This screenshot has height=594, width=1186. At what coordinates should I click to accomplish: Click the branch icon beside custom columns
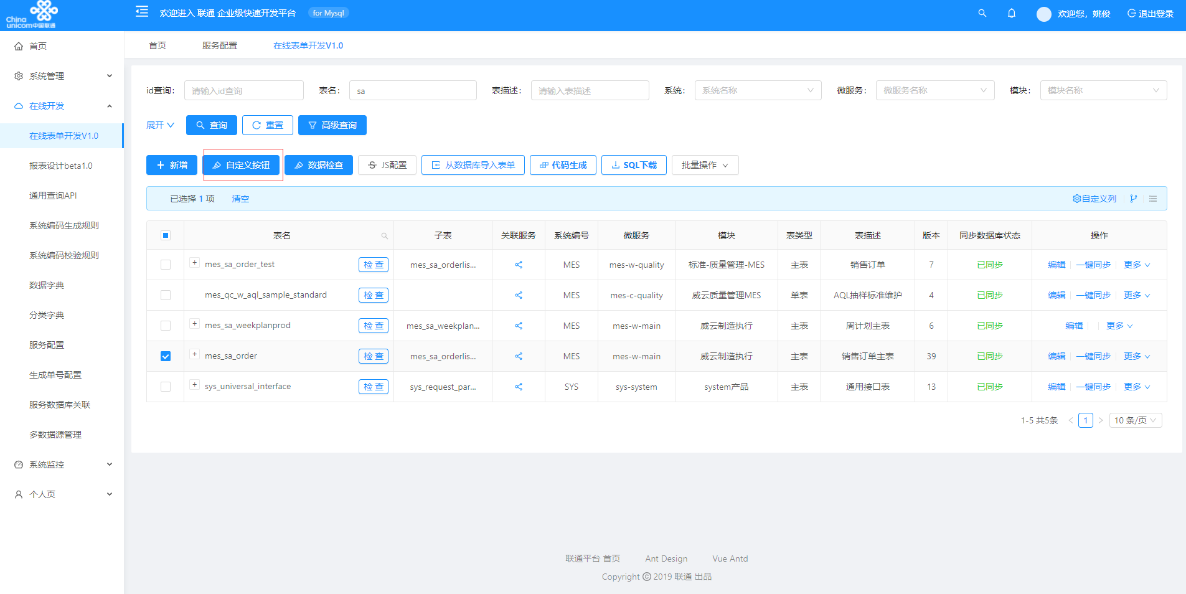coord(1134,199)
